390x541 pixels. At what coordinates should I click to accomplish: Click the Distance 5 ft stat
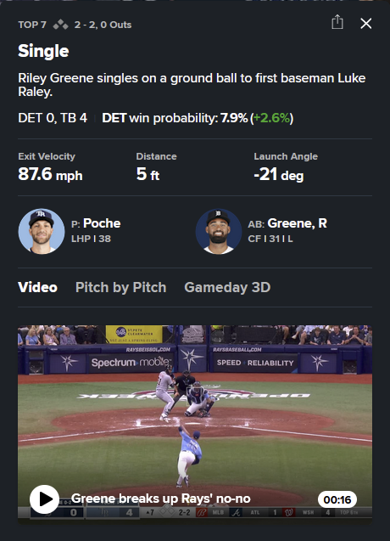pyautogui.click(x=156, y=167)
